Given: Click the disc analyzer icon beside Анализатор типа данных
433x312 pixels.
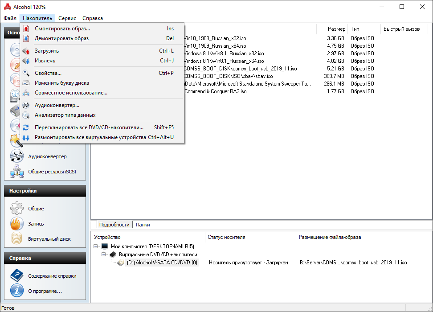Looking at the screenshot, I should click(26, 115).
